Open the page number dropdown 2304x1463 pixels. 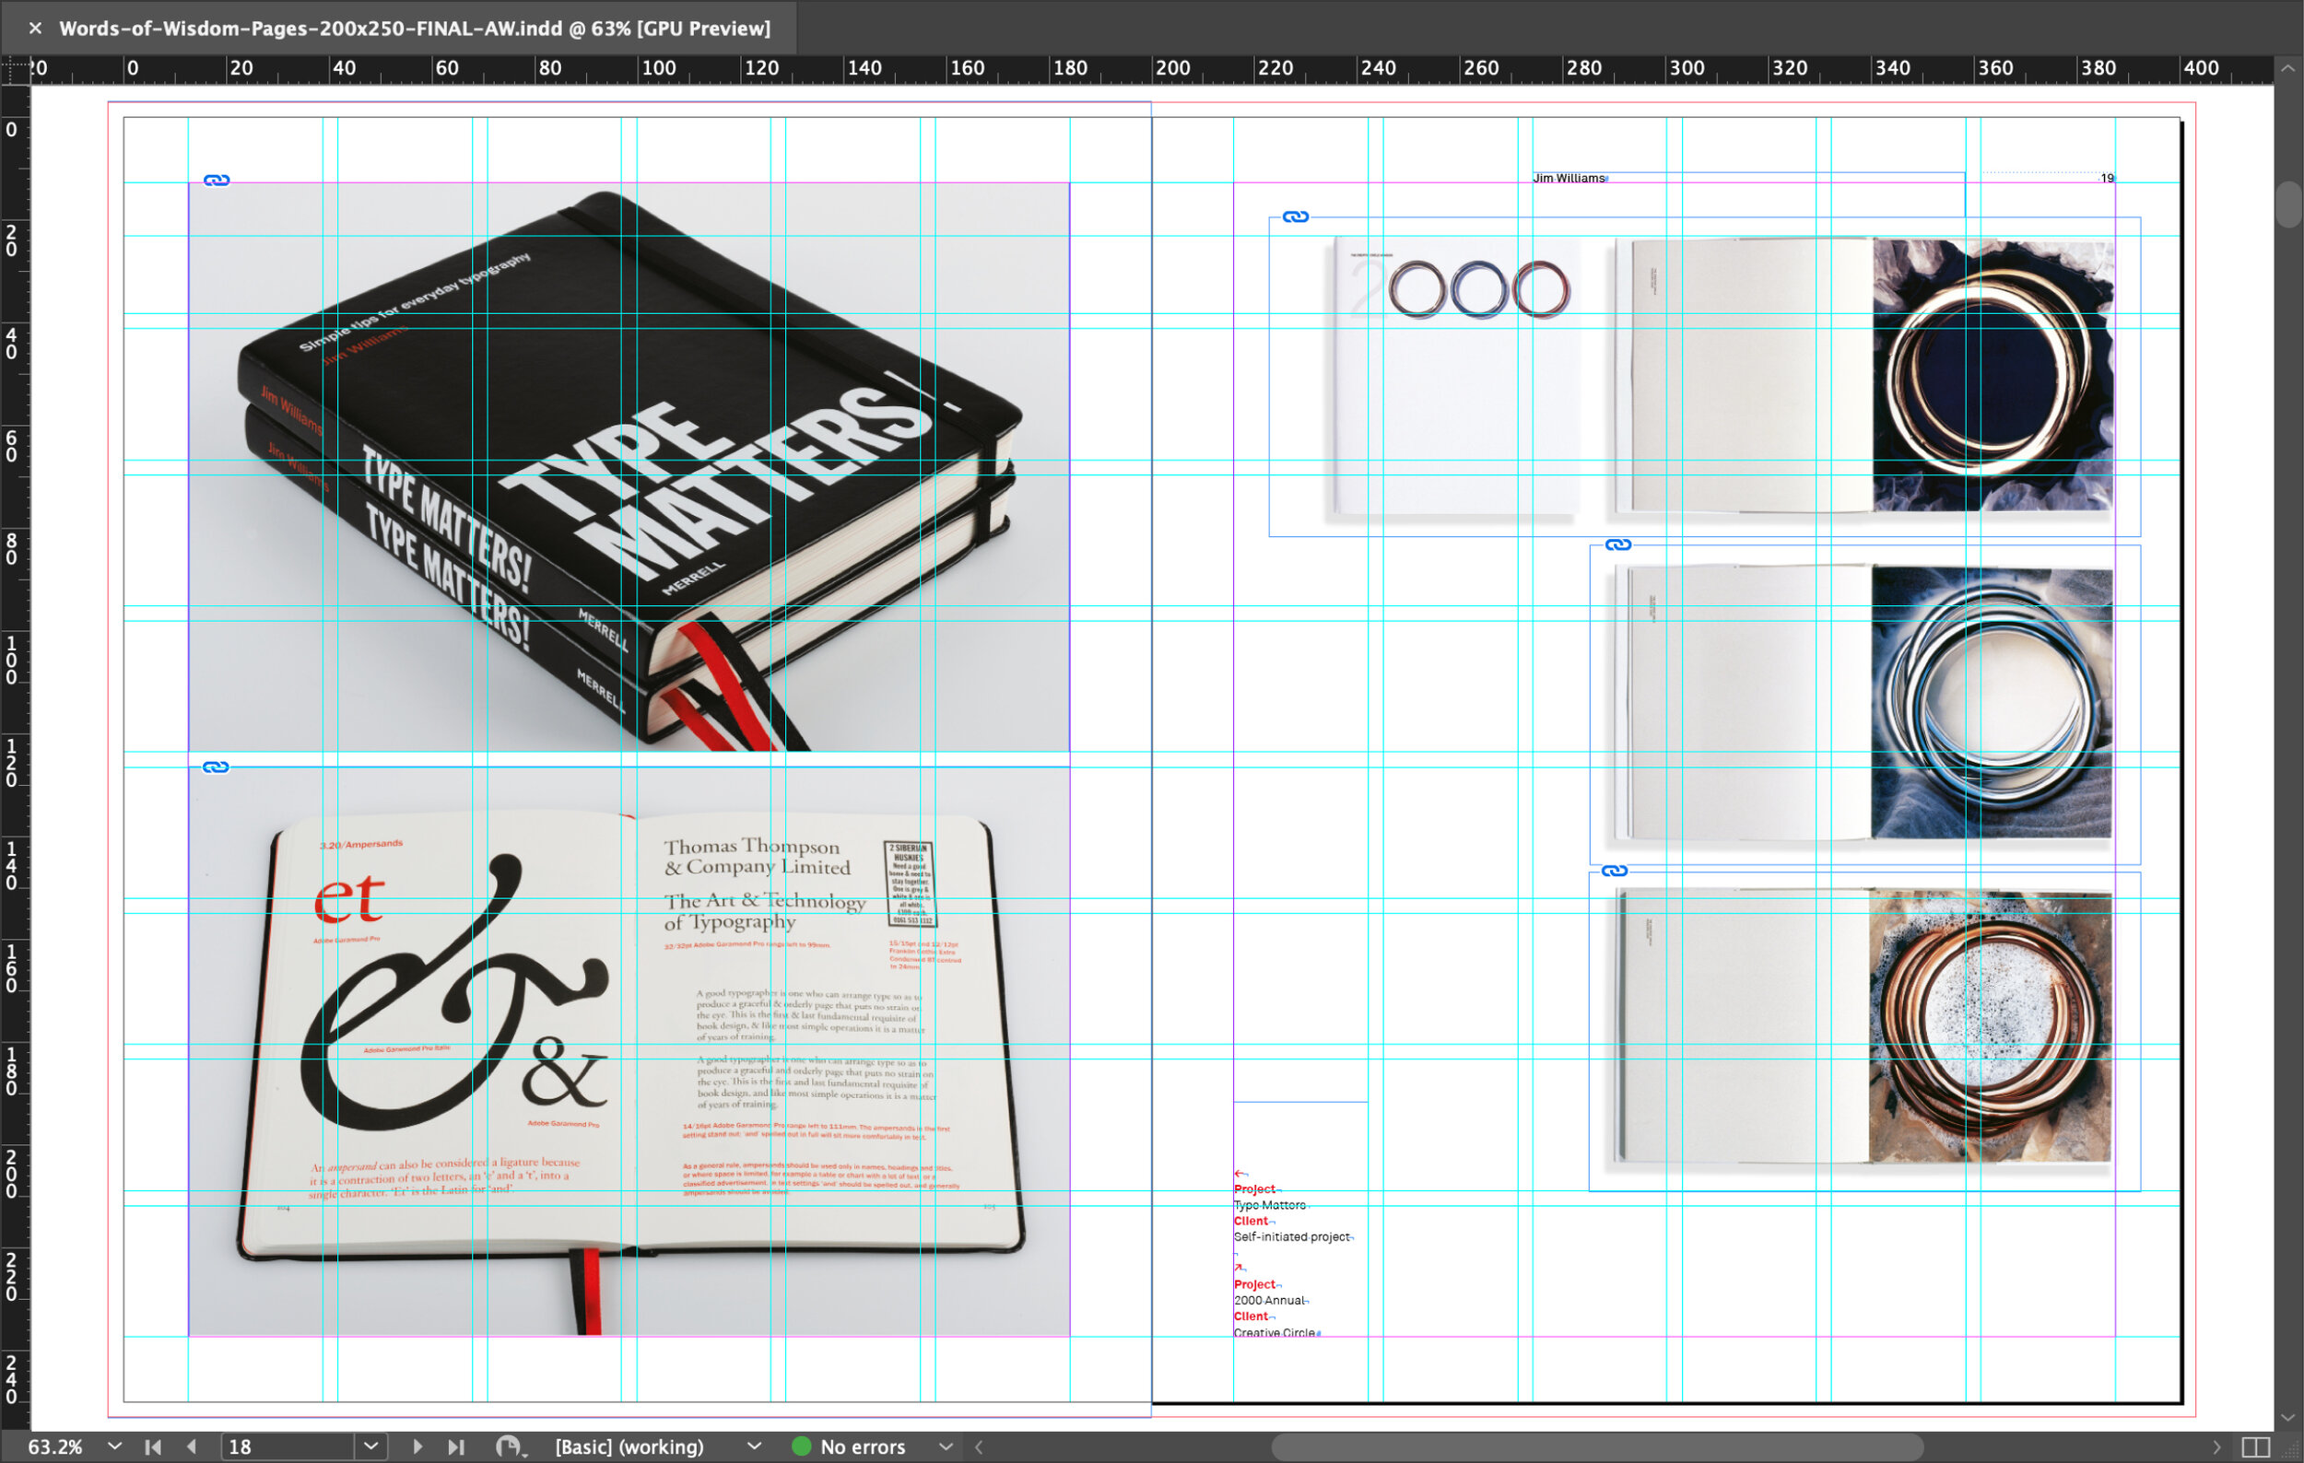[371, 1445]
